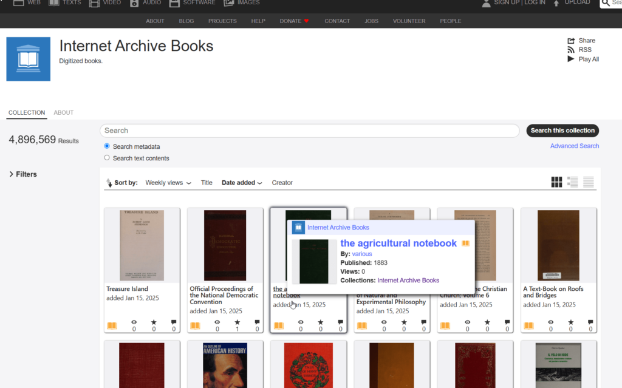The height and width of the screenshot is (388, 622).
Task: Open Treasure Island cover thumbnail
Action: click(142, 245)
